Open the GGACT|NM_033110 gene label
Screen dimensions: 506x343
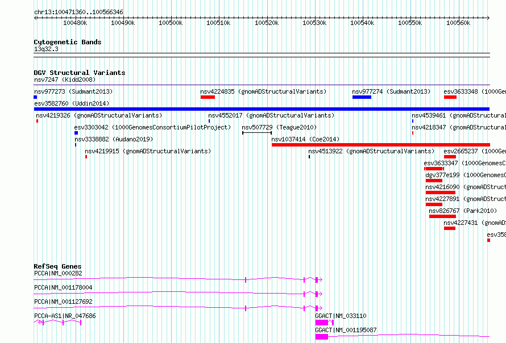341,316
